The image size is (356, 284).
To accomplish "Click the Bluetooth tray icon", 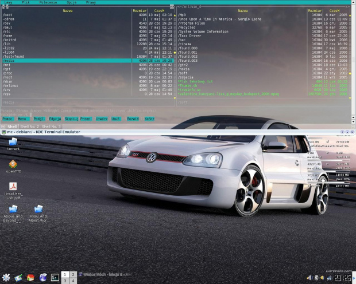I will (x=316, y=278).
